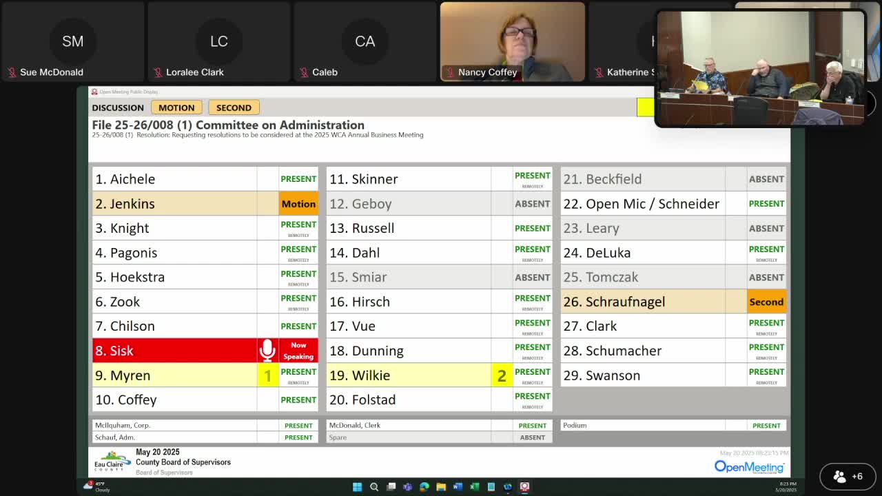The height and width of the screenshot is (496, 882).
Task: Click the '26. Schraufnagel' row
Action: pos(673,302)
